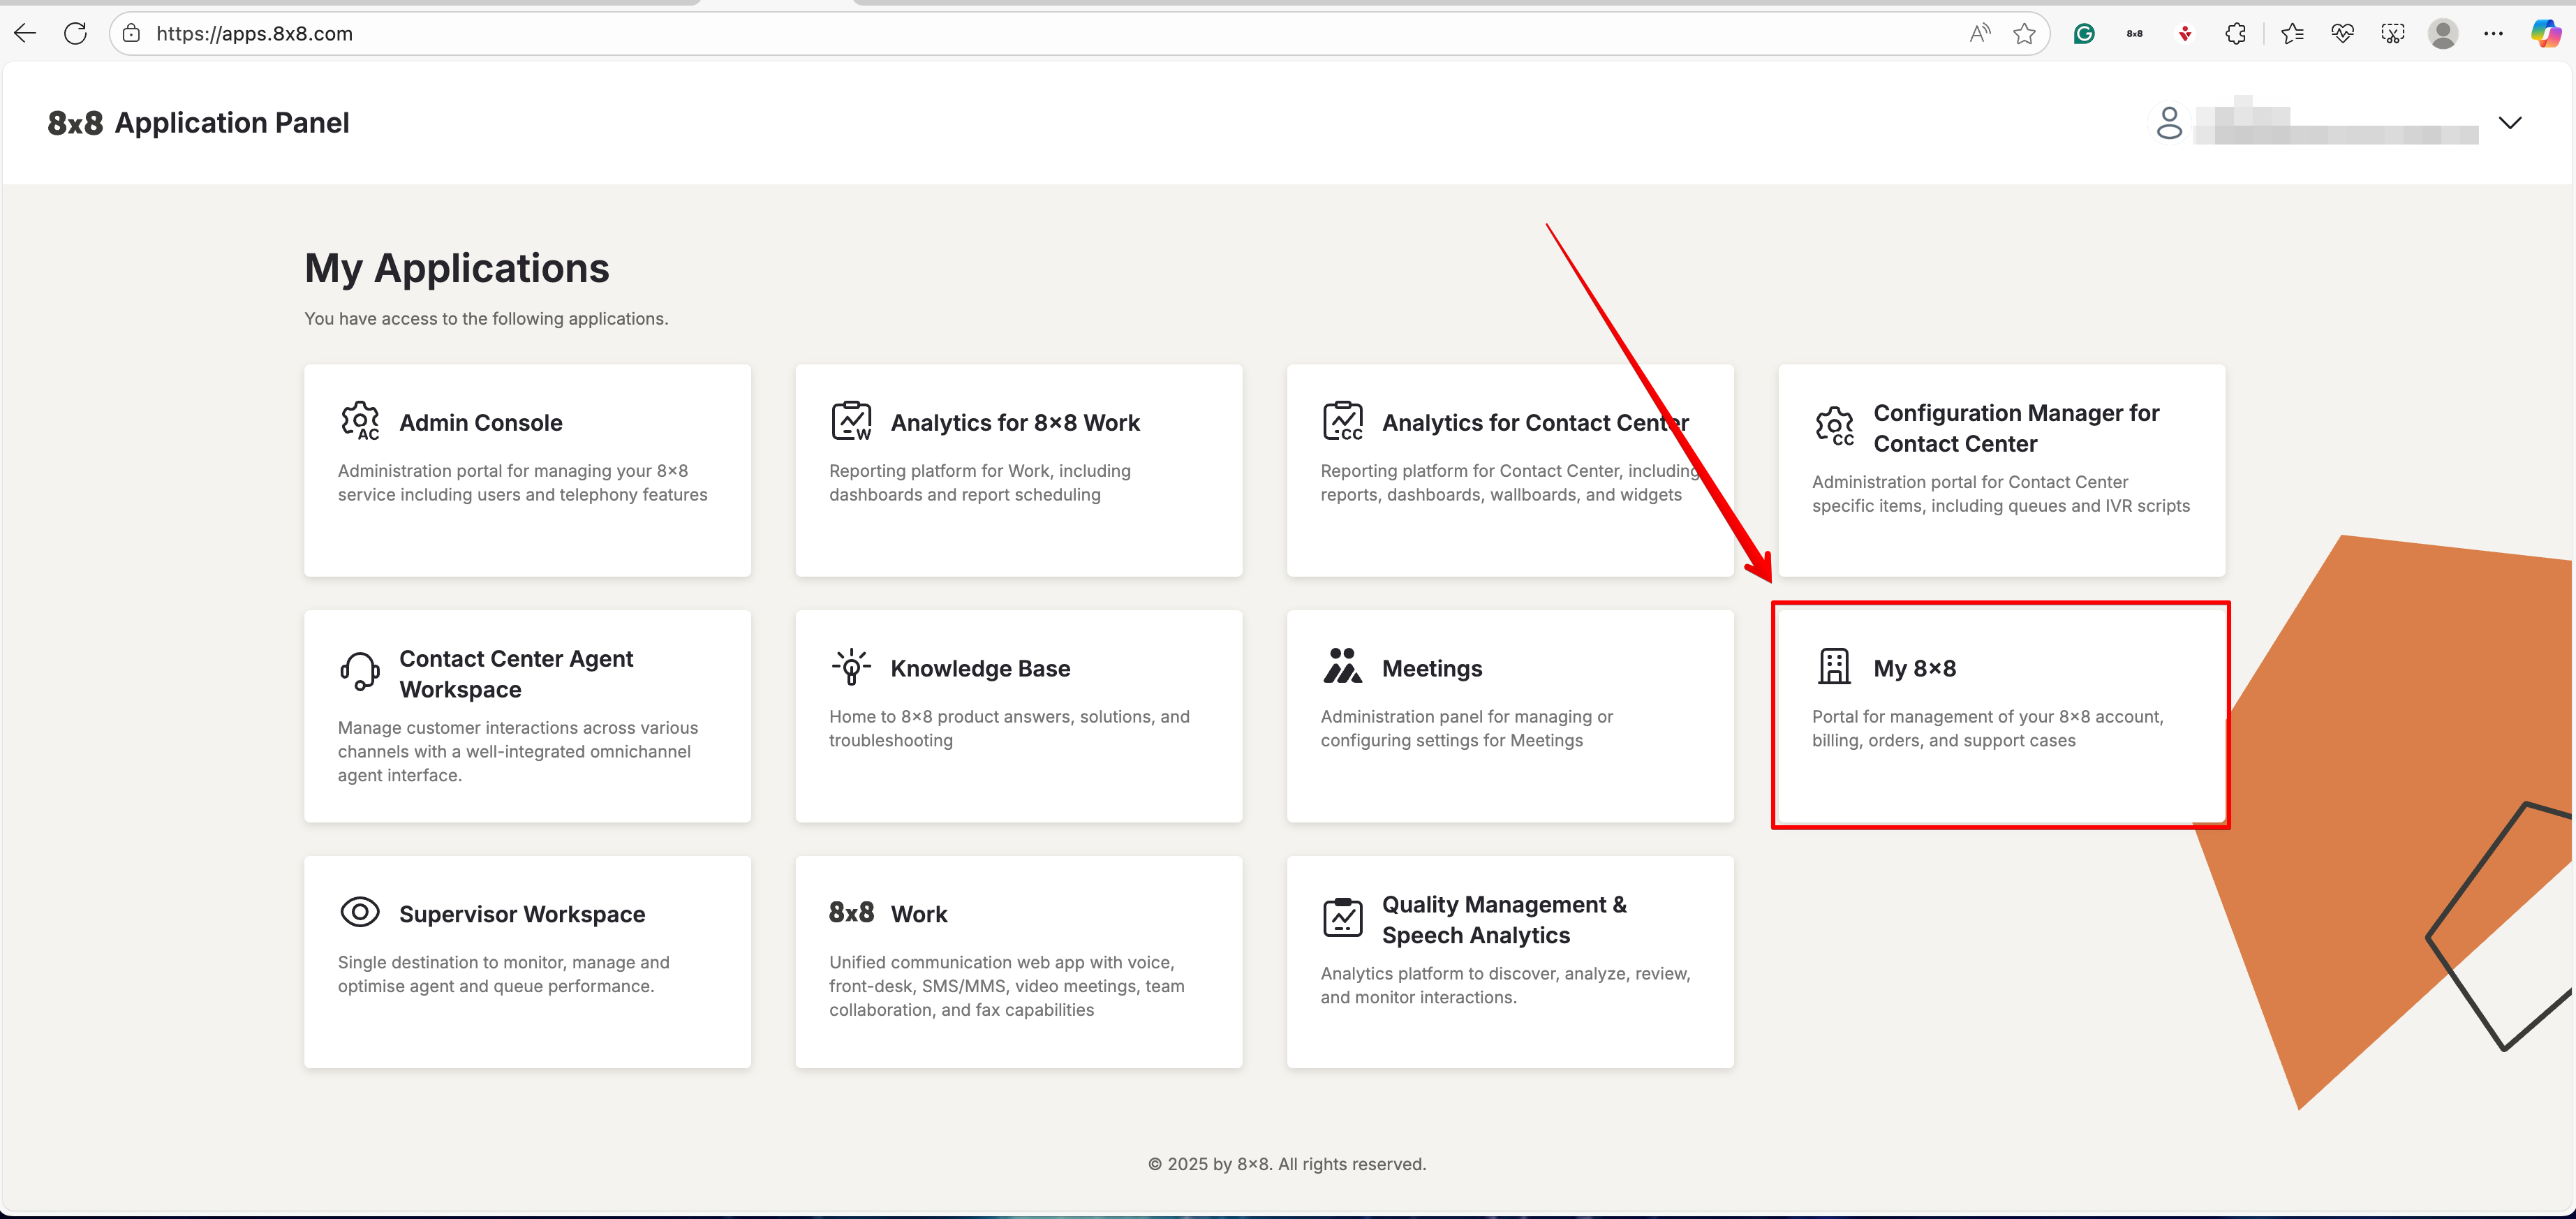Click the Knowledge Base lightbulb icon
Screen dimensions: 2576x1219
point(851,667)
